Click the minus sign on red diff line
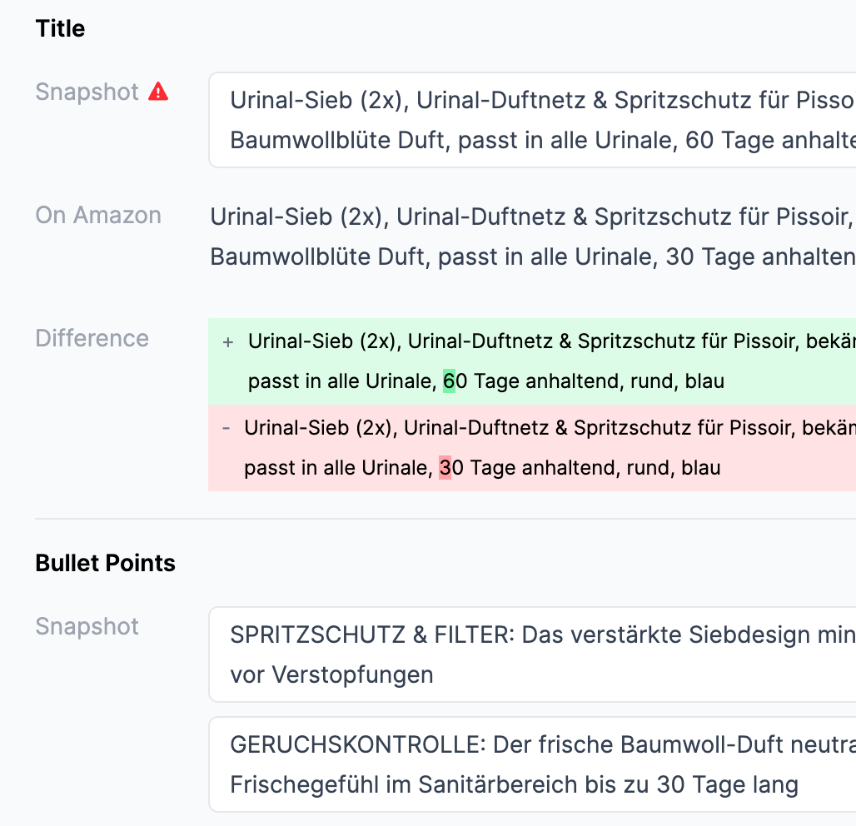The width and height of the screenshot is (856, 826). (226, 428)
